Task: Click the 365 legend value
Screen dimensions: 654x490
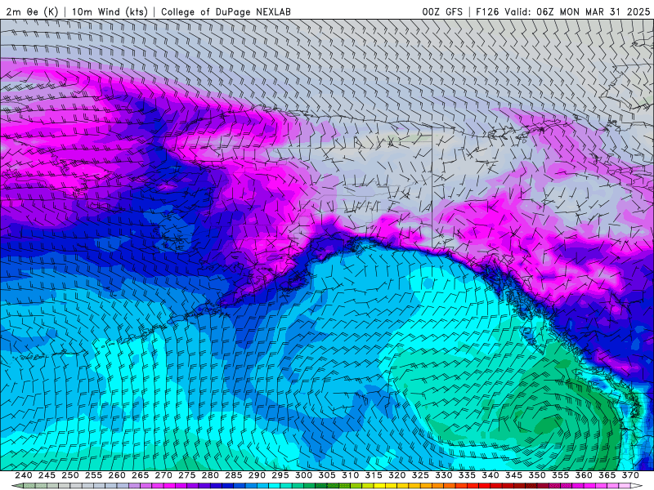Action: (x=607, y=475)
